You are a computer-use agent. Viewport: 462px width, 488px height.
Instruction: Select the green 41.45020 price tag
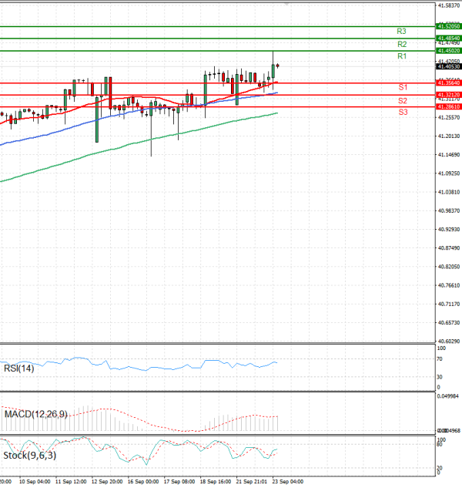(x=449, y=51)
